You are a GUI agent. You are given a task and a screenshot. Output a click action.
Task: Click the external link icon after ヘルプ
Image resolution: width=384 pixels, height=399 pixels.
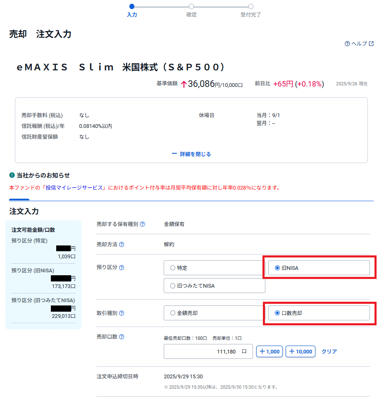pos(371,44)
